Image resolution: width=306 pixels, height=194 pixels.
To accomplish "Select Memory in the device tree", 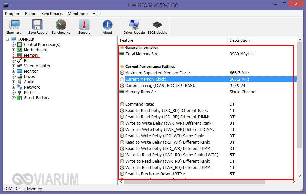I will 31,55.
